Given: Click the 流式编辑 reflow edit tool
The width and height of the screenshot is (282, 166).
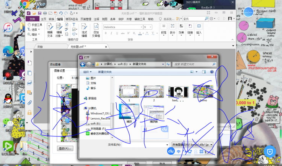Looking at the screenshot, I should click(84, 30).
